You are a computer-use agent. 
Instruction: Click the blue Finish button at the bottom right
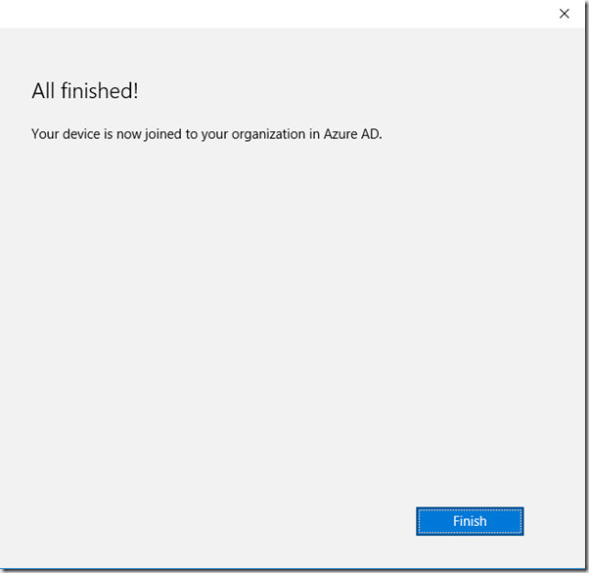coord(470,521)
